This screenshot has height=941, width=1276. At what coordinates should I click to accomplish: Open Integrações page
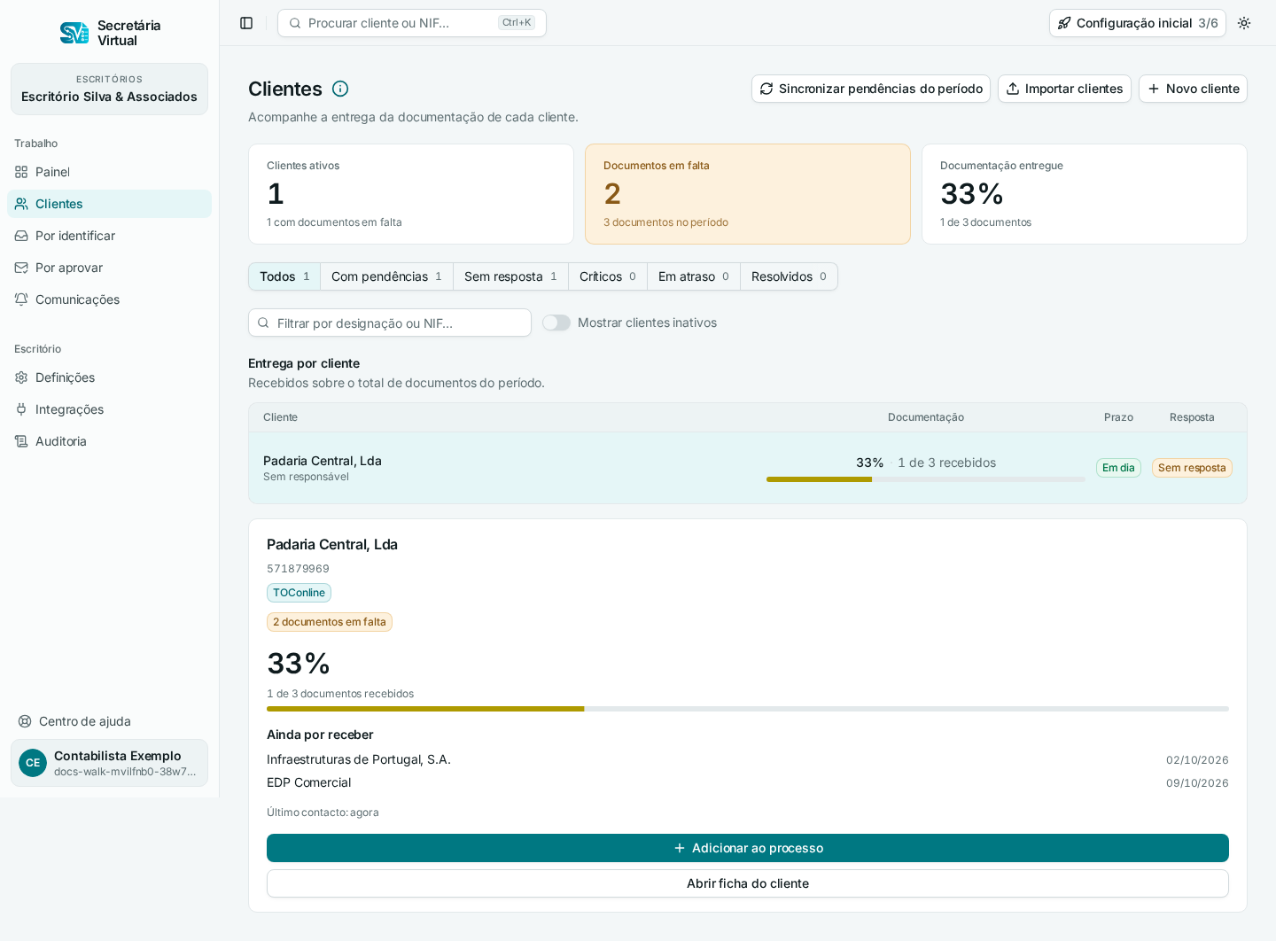(110, 409)
